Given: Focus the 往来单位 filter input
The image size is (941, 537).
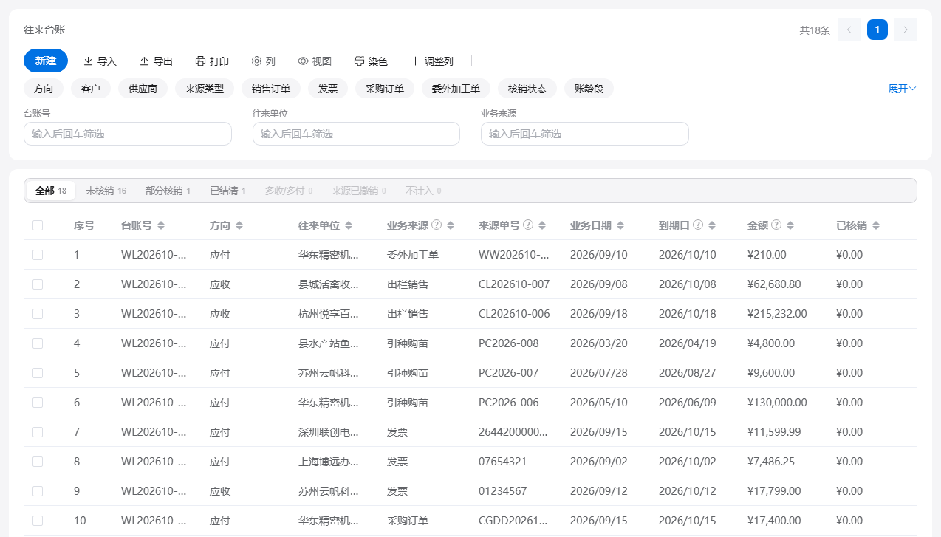Looking at the screenshot, I should pyautogui.click(x=356, y=134).
